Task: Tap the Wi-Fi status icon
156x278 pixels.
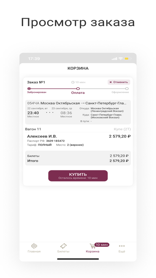Action: pyautogui.click(x=121, y=59)
